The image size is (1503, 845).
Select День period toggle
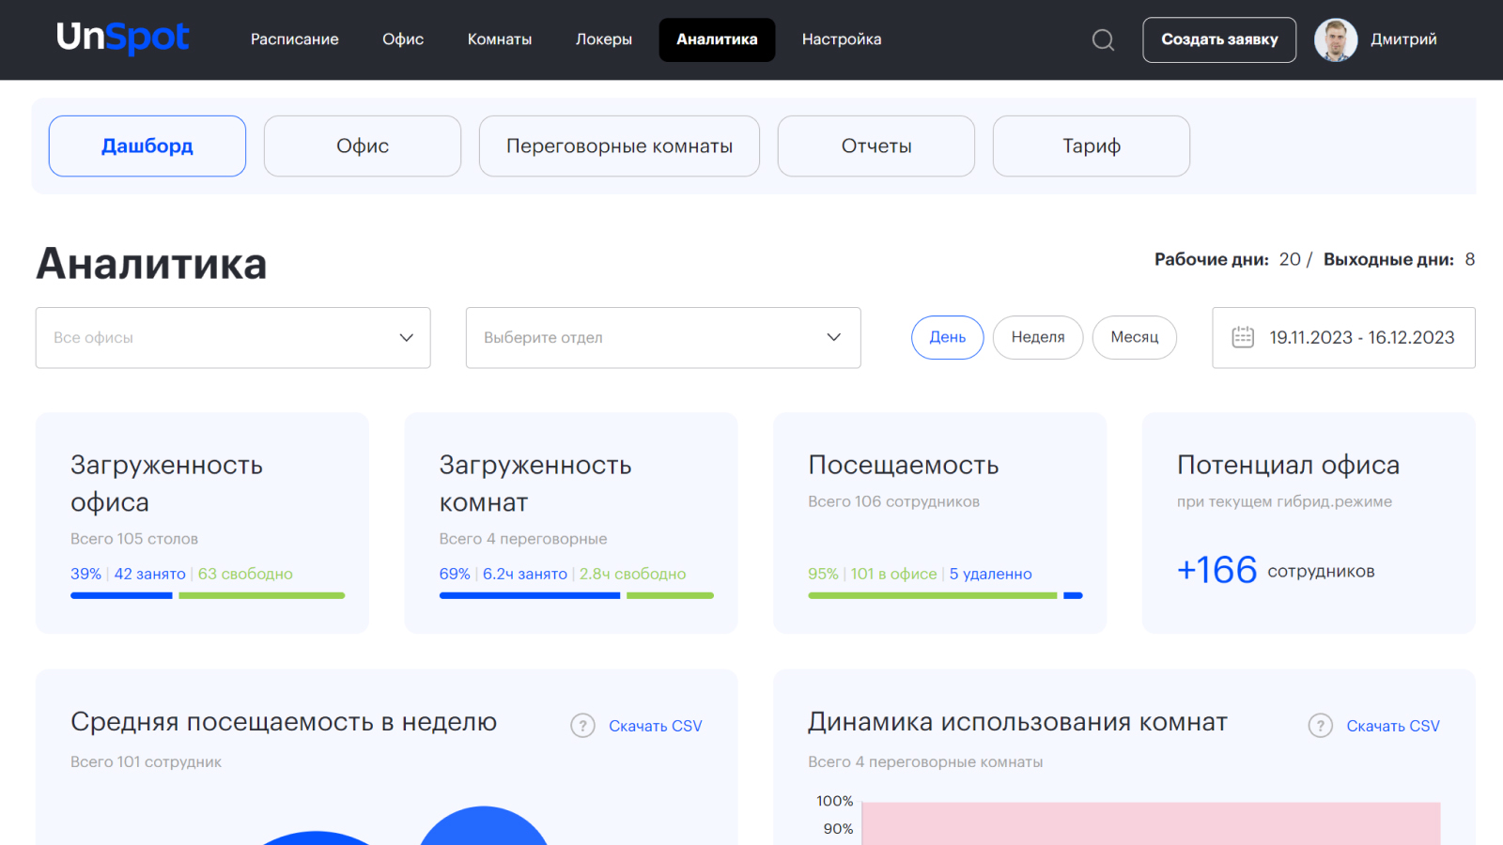tap(948, 337)
